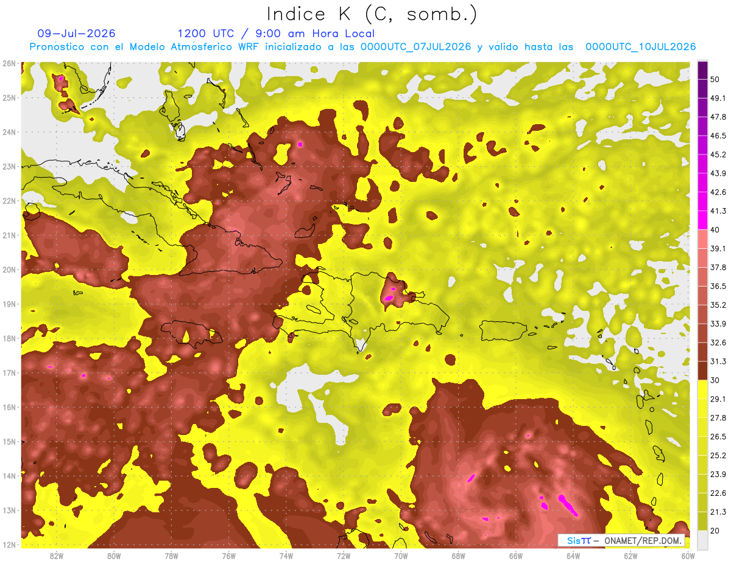Click the chart title 'Indice K (C, somb.)'

click(x=372, y=15)
